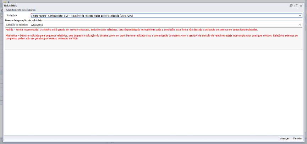Click the Geração de relatório label
The height and width of the screenshot is (144, 307).
(17, 25)
